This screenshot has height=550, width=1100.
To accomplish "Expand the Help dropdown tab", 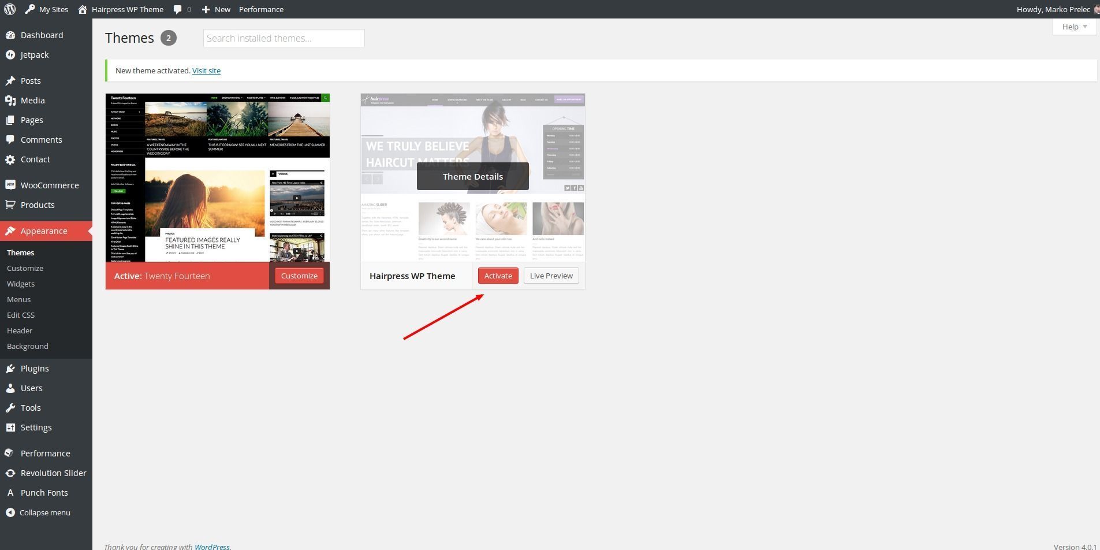I will click(1075, 27).
